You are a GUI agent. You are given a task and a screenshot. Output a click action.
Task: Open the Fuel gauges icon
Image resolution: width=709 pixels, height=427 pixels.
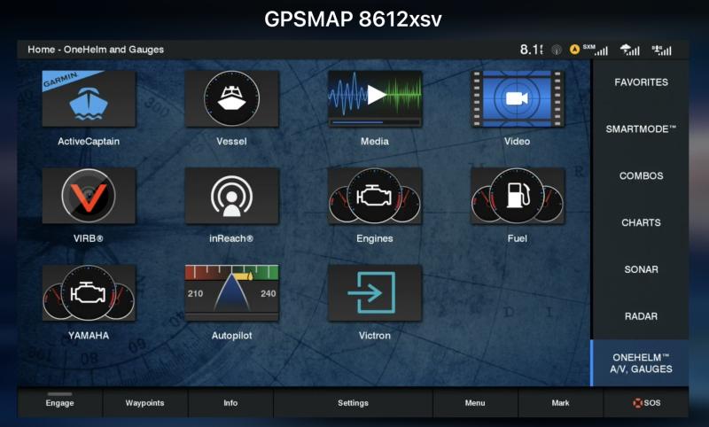[x=518, y=196]
